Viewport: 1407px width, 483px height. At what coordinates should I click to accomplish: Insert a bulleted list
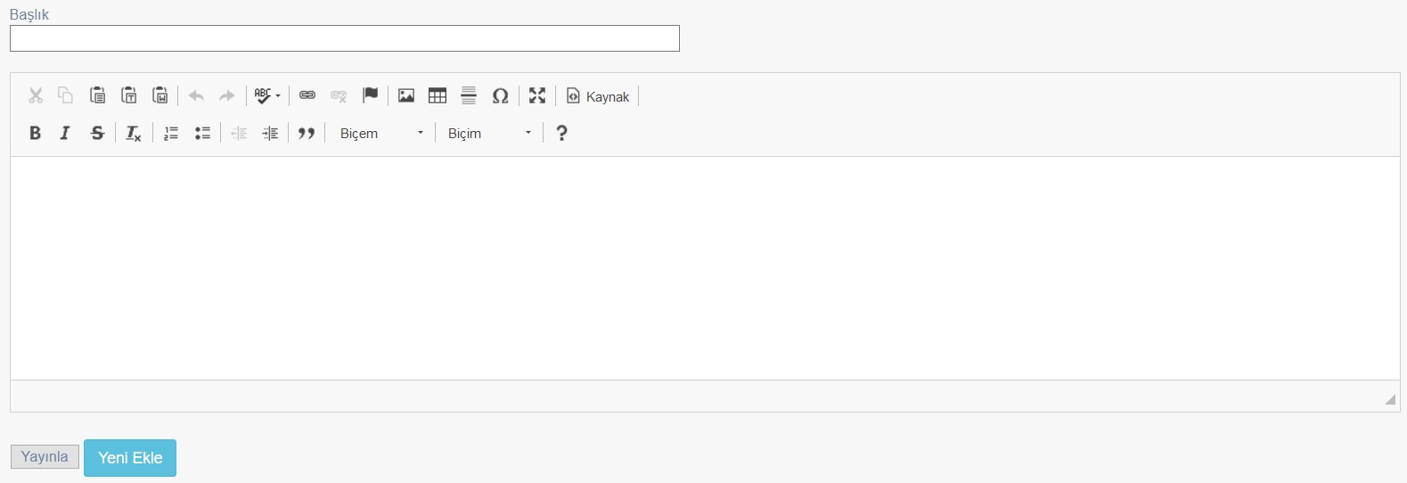click(202, 133)
